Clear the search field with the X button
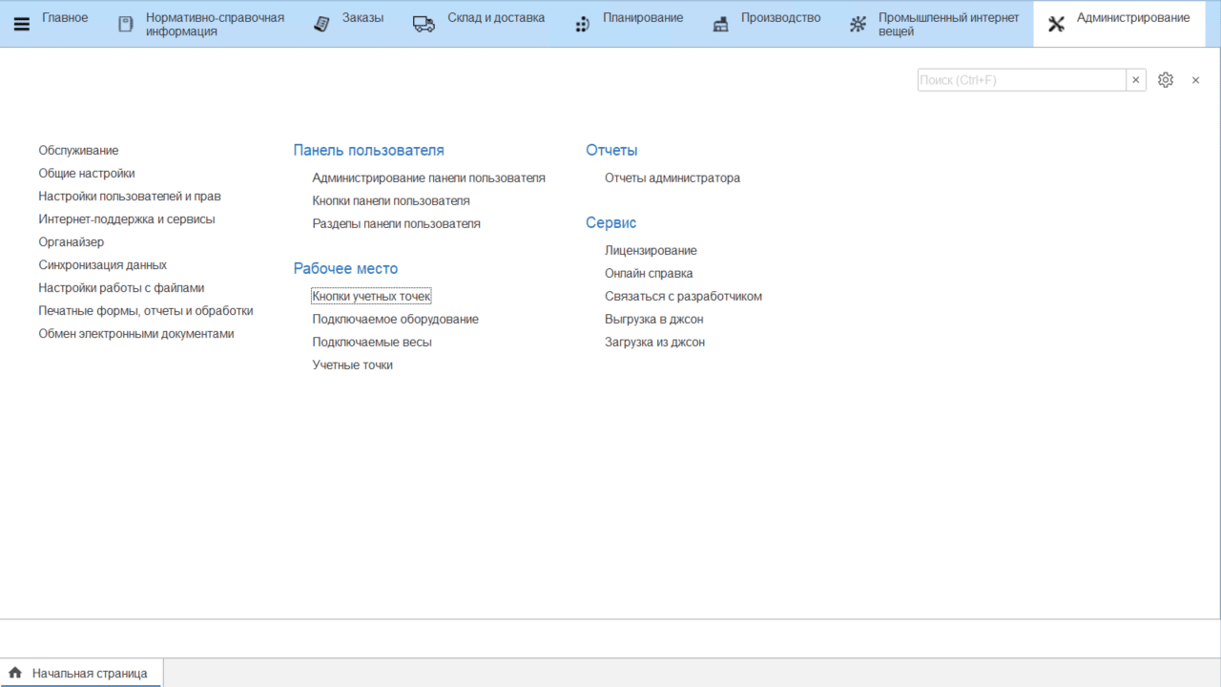The height and width of the screenshot is (687, 1221). pos(1135,80)
